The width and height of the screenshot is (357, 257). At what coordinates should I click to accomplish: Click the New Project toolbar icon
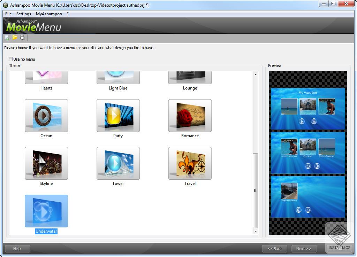click(7, 38)
